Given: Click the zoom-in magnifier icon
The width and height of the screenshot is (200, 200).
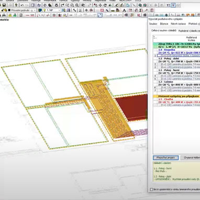Looking at the screenshot, I should 77,5.
